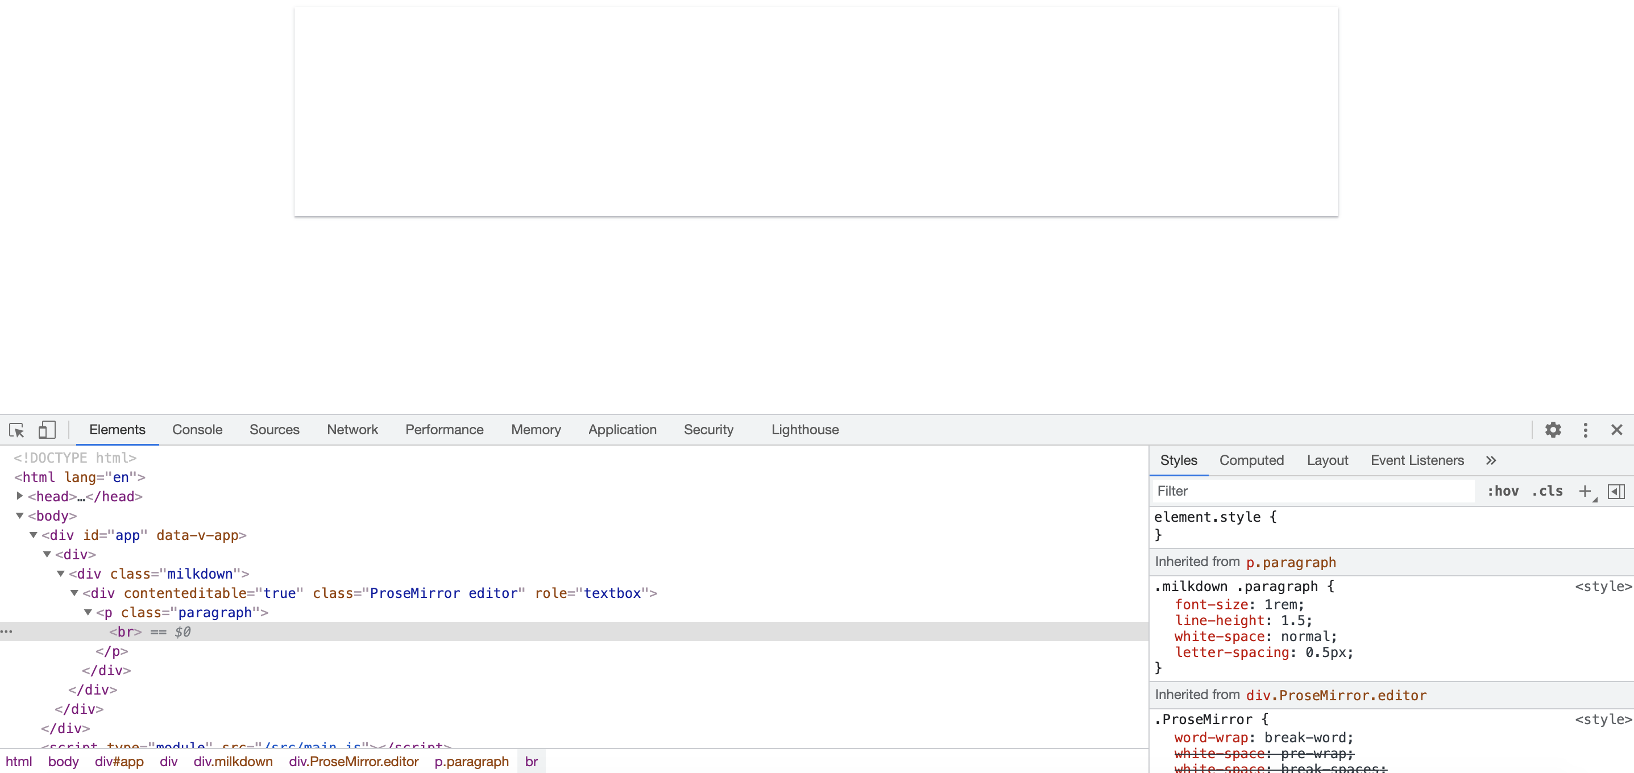Viewport: 1634px width, 773px height.
Task: Select the inspect element tool
Action: click(x=16, y=429)
